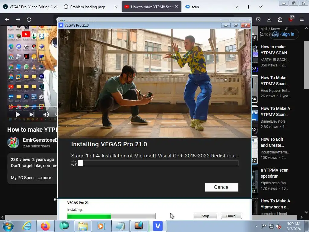Screen dimensions: 309x232
Task: Go back in browser history
Action: tap(7, 20)
